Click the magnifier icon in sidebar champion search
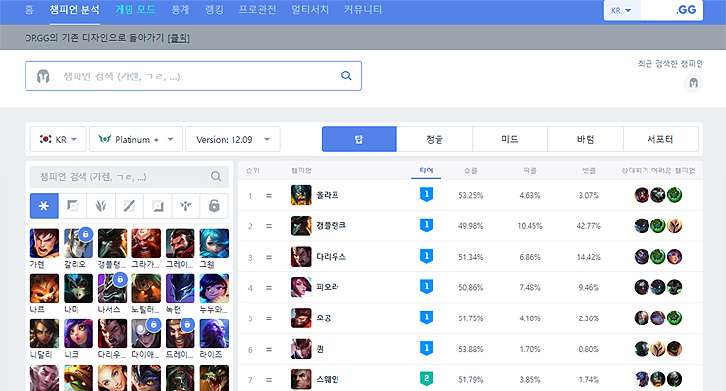 [216, 176]
